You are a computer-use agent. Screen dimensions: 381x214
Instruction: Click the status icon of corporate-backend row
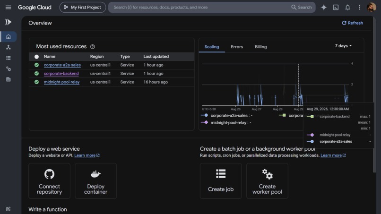point(36,73)
